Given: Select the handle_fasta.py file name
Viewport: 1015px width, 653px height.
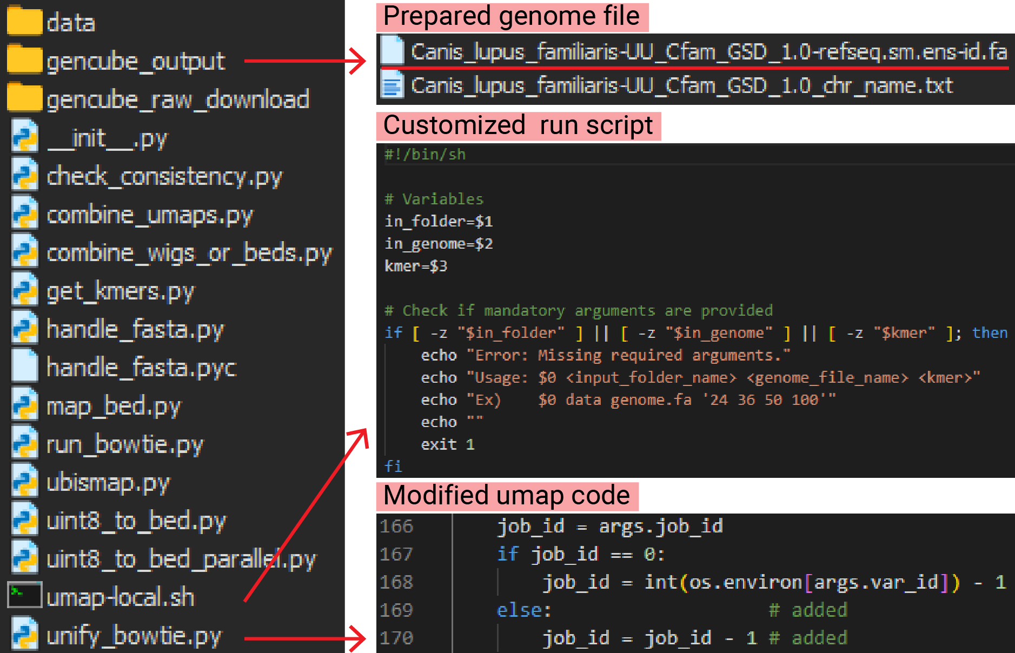Looking at the screenshot, I should (x=135, y=330).
